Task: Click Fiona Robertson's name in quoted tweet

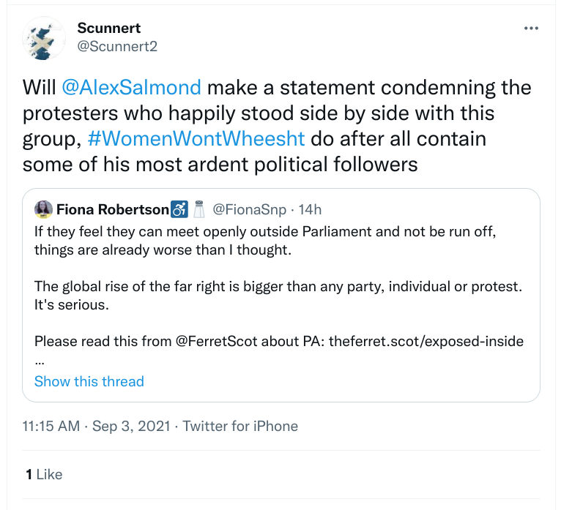Action: coord(112,210)
